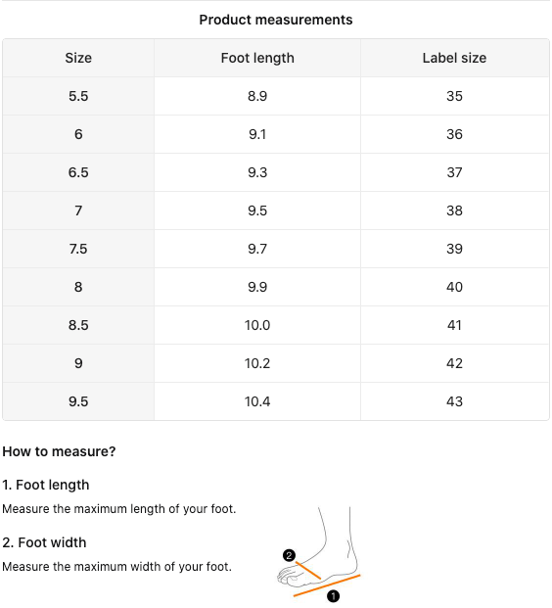Click foot length value 10.0
This screenshot has width=552, height=608.
(257, 325)
